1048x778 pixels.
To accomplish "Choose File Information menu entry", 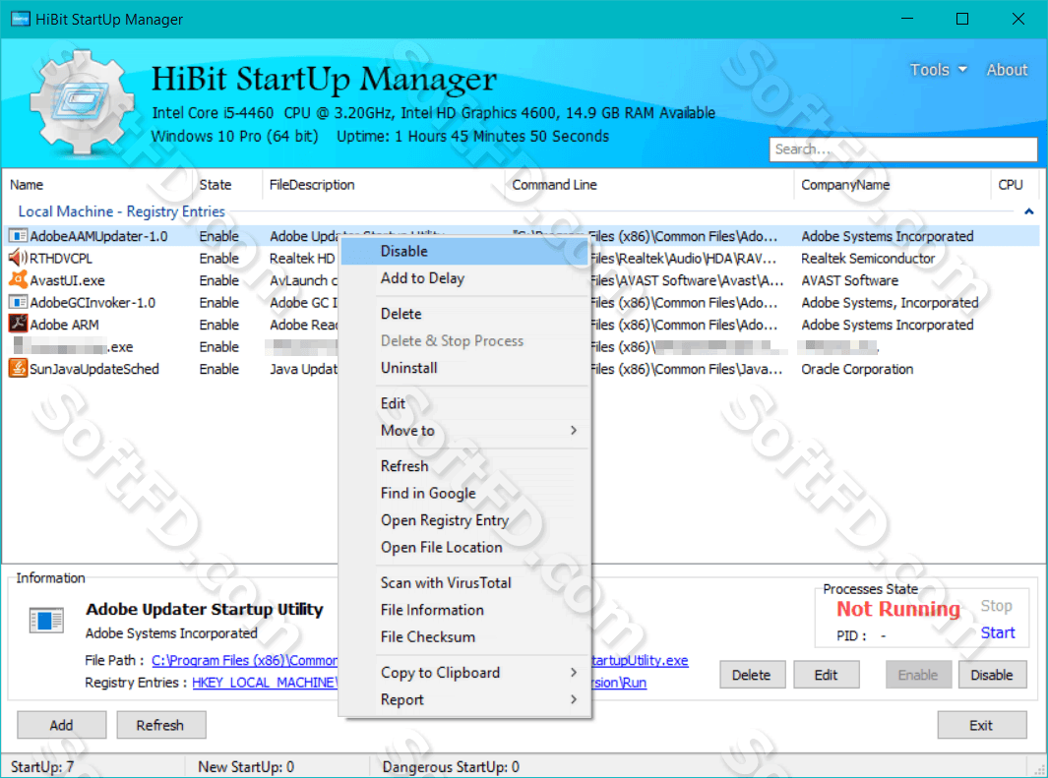I will coord(464,610).
